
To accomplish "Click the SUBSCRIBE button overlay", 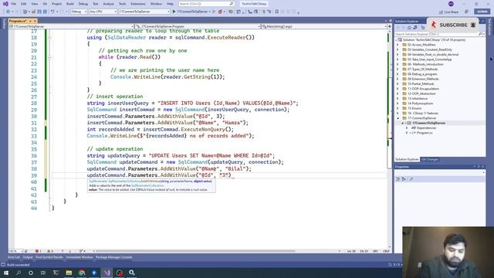I will click(453, 25).
